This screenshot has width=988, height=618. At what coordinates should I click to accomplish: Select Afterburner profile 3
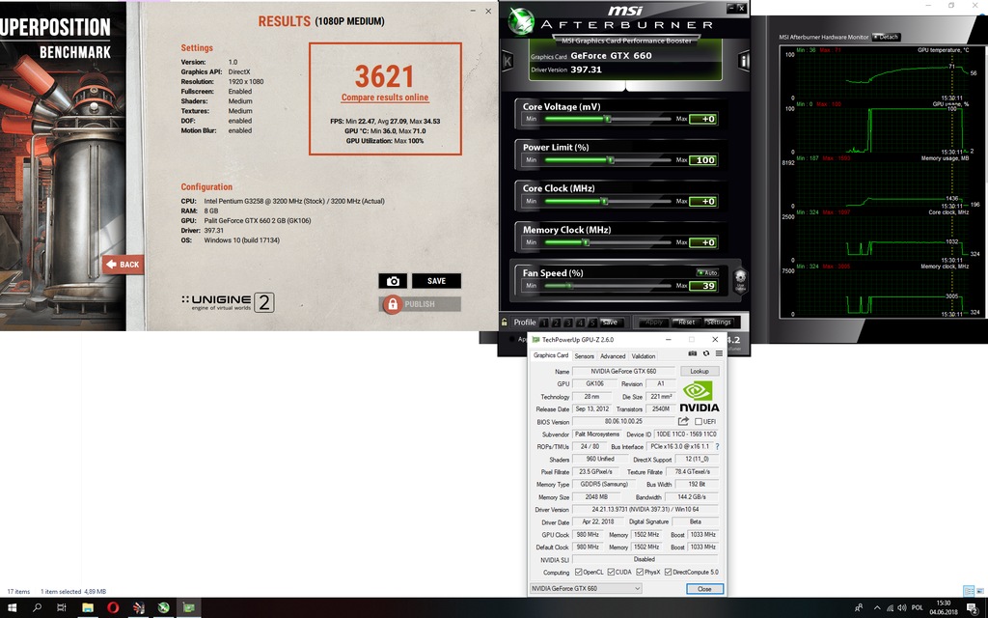click(568, 323)
